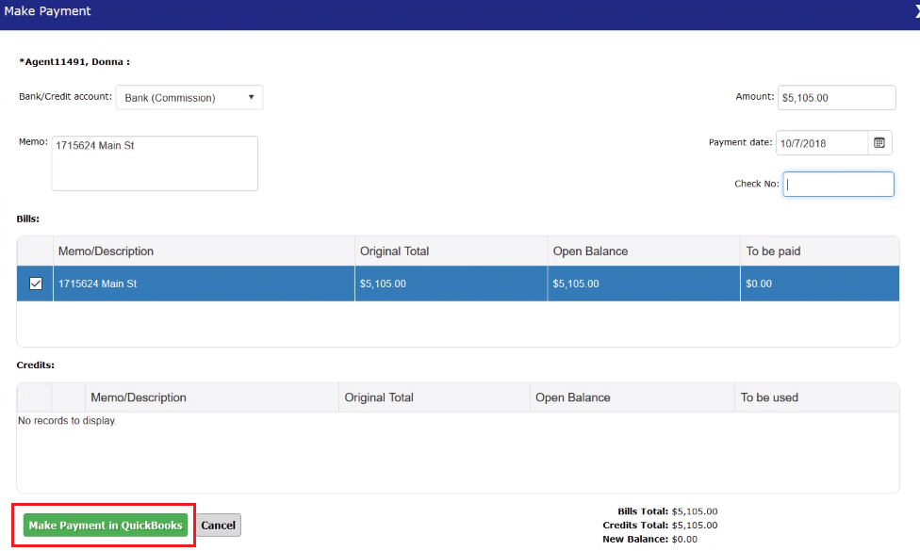
Task: Click into the Memo text area
Action: click(x=155, y=164)
